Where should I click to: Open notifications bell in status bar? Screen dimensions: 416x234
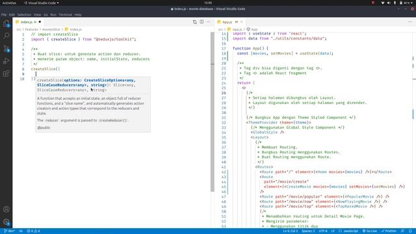[x=410, y=231]
